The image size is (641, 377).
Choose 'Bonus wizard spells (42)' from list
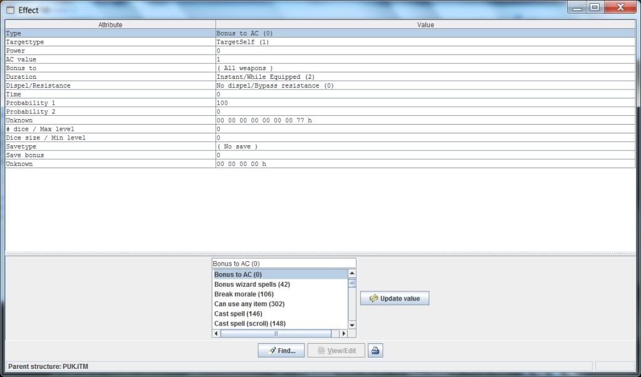[x=252, y=284]
